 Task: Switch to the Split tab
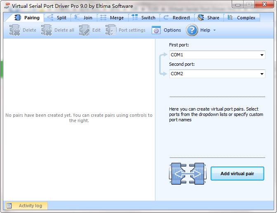tap(57, 18)
